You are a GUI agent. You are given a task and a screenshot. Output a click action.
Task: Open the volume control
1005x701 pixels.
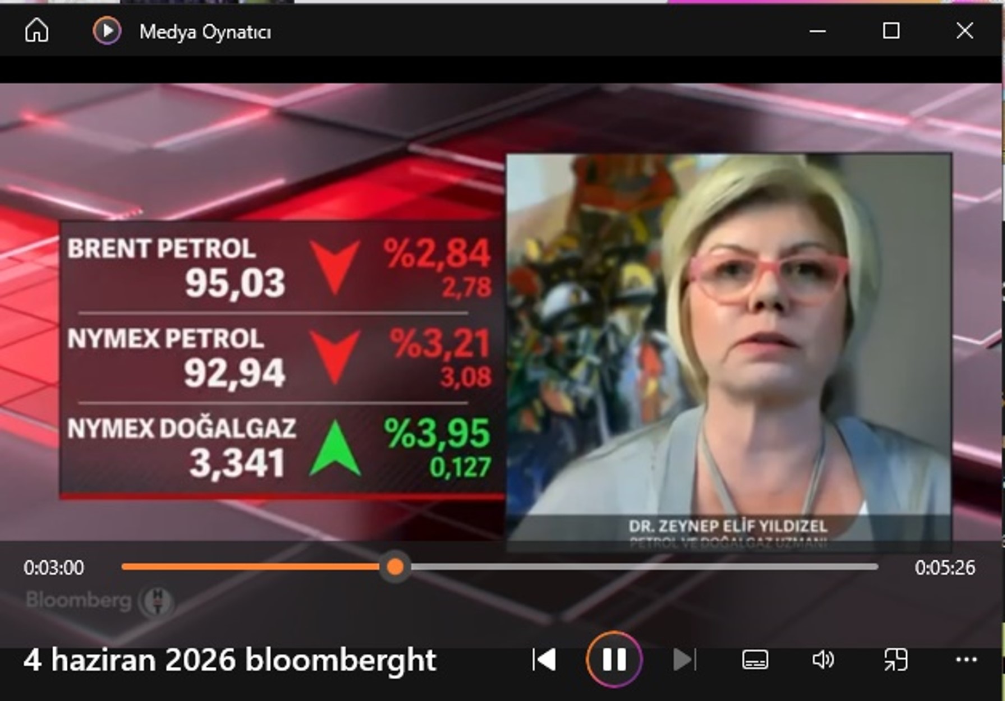pos(823,660)
